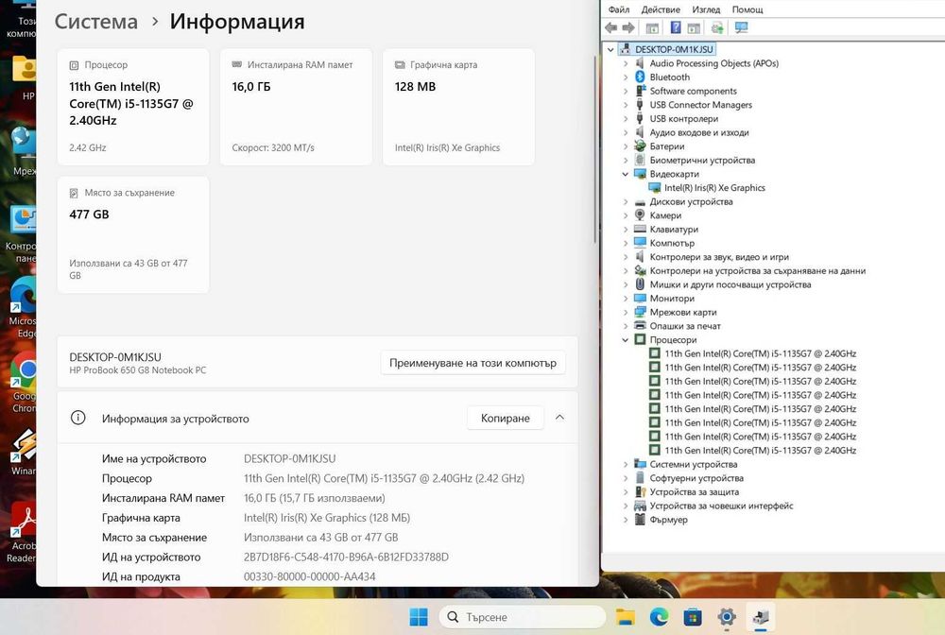Screen dimensions: 945x635
Task: Click the Търсене search box on the taskbar
Action: 523,617
